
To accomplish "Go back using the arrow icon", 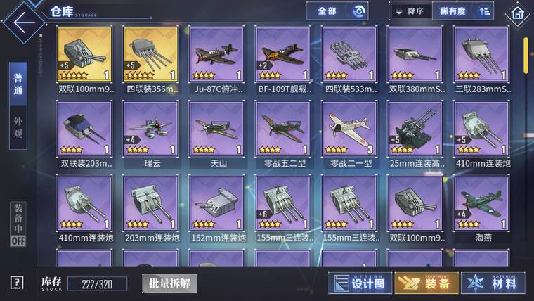I will pos(24,23).
